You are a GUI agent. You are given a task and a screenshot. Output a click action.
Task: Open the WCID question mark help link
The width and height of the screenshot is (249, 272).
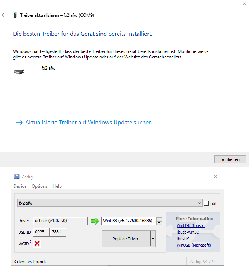[x=31, y=242]
